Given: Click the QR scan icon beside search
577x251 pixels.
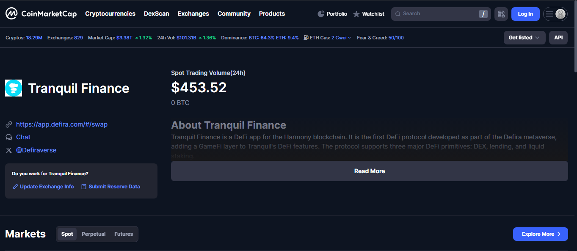Looking at the screenshot, I should [501, 14].
